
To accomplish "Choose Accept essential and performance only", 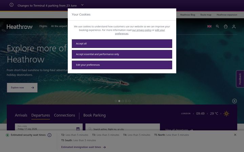I will click(122, 54).
